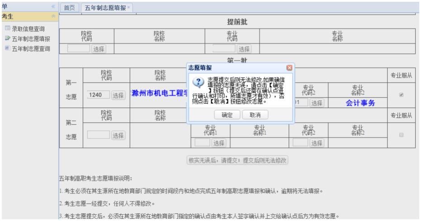Viewport: 421px width, 221px height.
Task: Click the 五年制志愿查询 icon in the sidebar
Action: pyautogui.click(x=7, y=48)
